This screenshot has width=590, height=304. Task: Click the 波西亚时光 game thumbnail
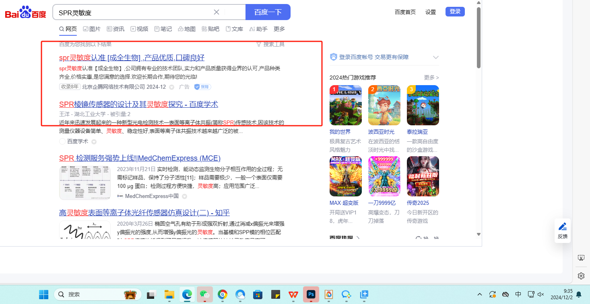pos(384,105)
